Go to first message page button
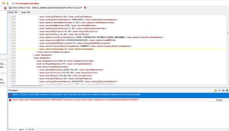The height and width of the screenshot is (131, 229). pos(10,129)
